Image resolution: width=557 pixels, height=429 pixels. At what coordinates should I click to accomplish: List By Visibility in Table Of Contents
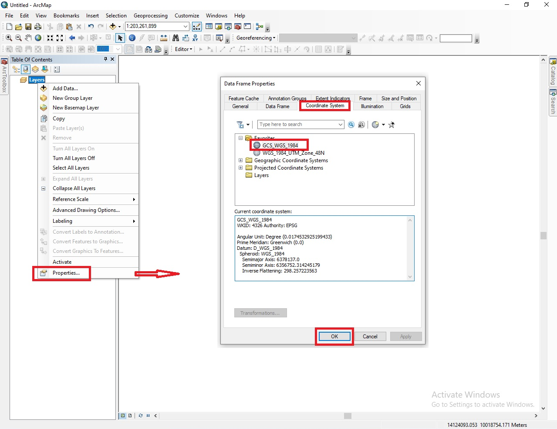(x=35, y=69)
